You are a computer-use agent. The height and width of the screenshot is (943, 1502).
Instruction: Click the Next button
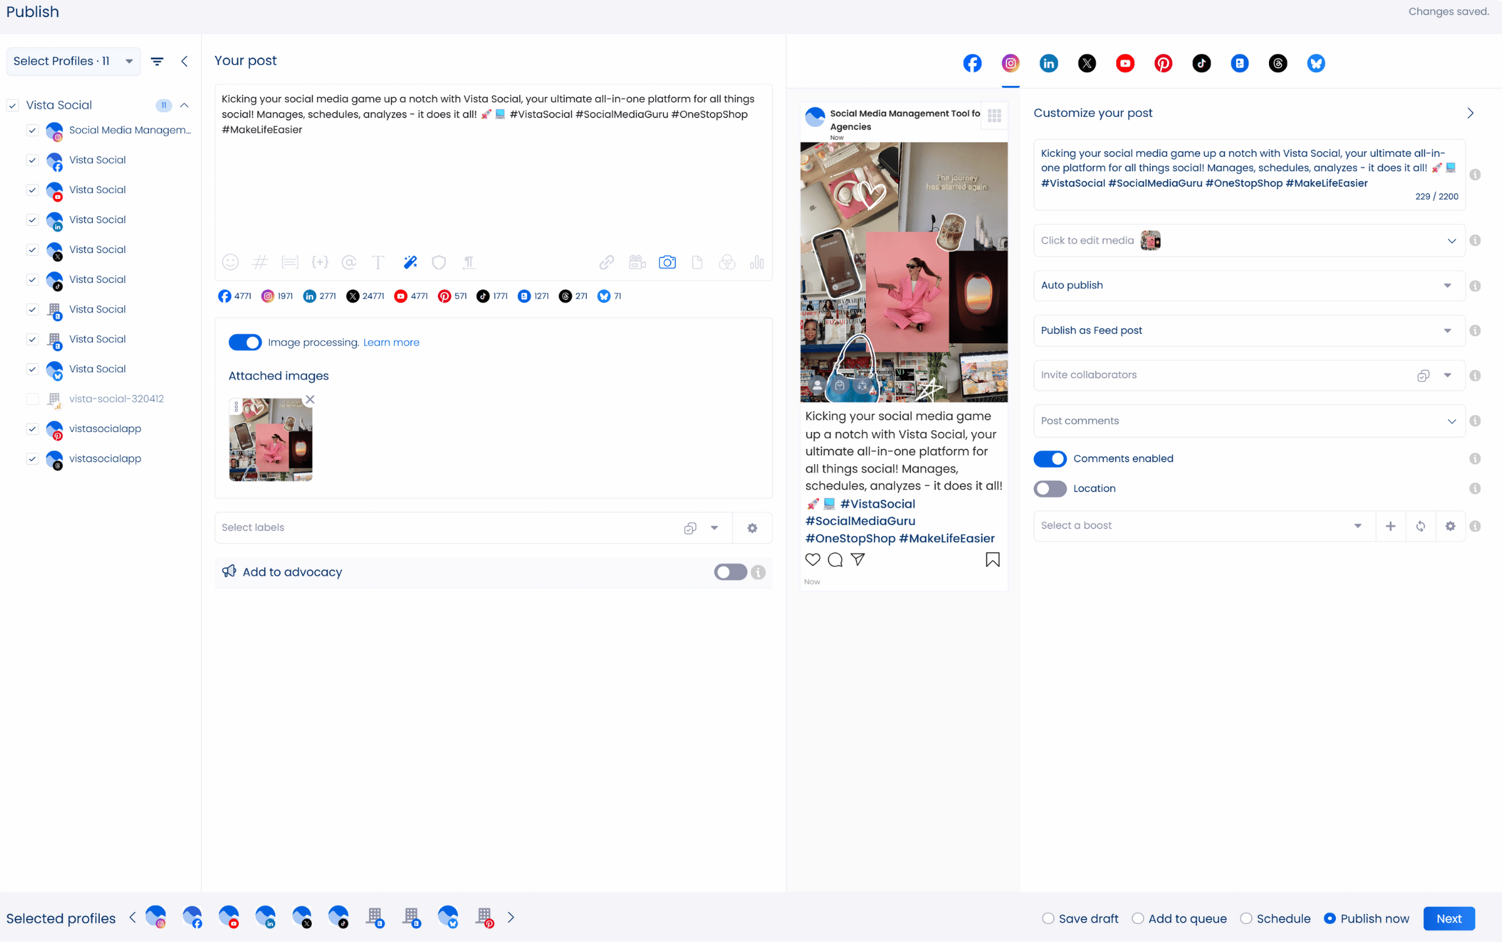(x=1448, y=918)
